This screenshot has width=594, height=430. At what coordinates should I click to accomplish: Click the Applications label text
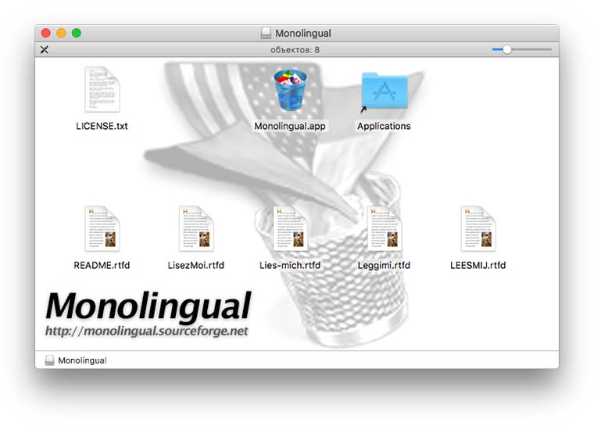pos(384,126)
